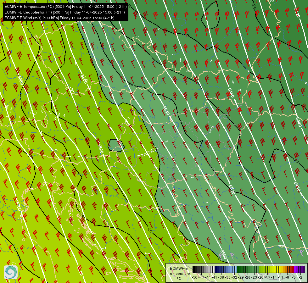Click the -14 value in the legend
Viewport: 308px width, 283px height.
pyautogui.click(x=274, y=277)
